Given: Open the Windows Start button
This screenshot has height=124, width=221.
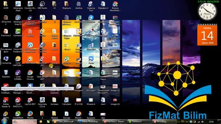Looking at the screenshot, I should (x=4, y=121).
